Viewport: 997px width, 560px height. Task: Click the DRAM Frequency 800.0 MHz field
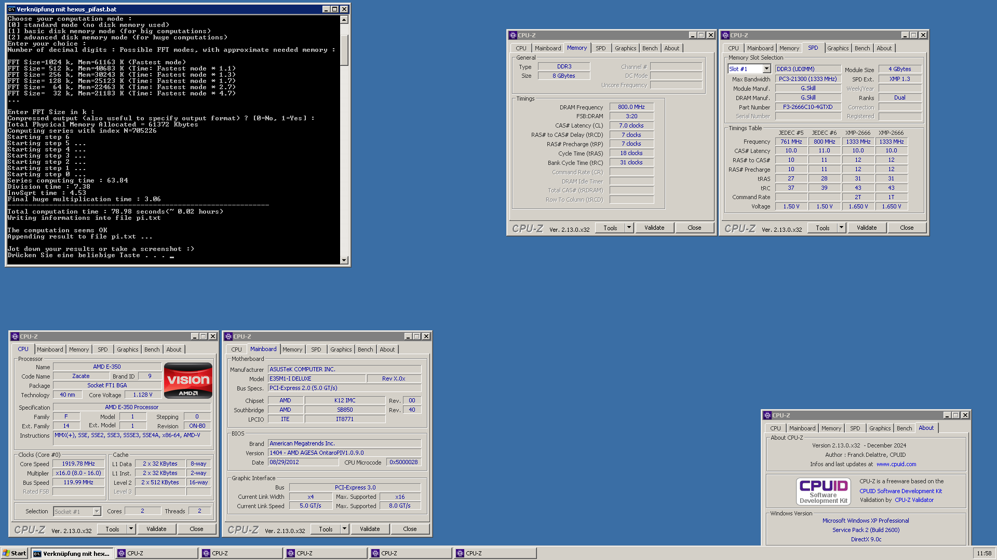coord(631,107)
